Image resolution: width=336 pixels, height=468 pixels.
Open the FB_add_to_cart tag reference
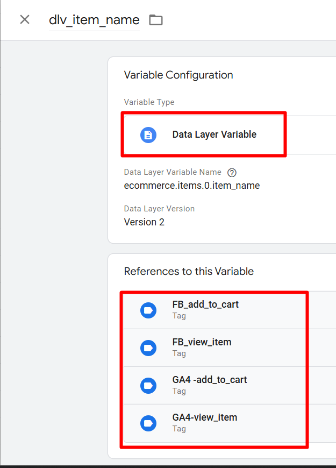[205, 304]
